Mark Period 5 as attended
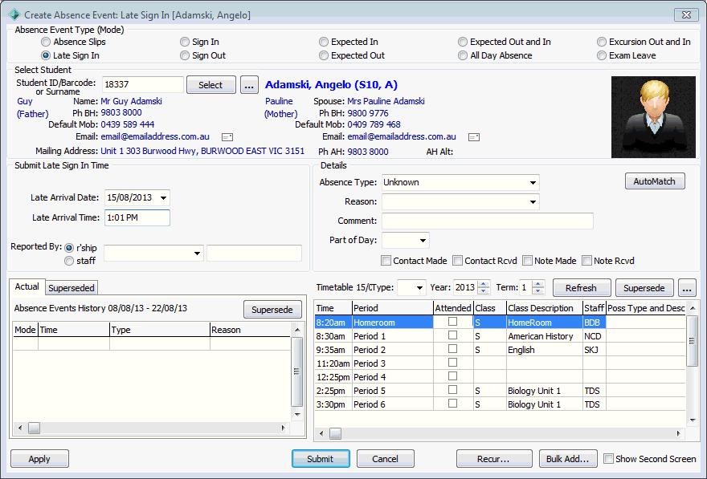 [452, 390]
